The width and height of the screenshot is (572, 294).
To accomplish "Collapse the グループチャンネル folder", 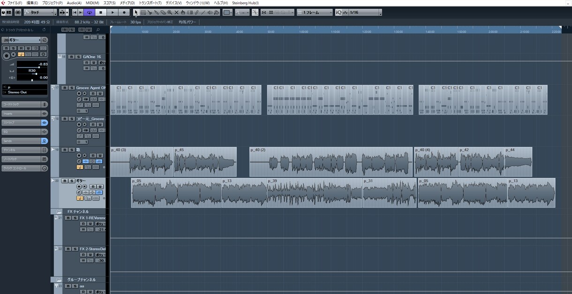I will (x=59, y=279).
